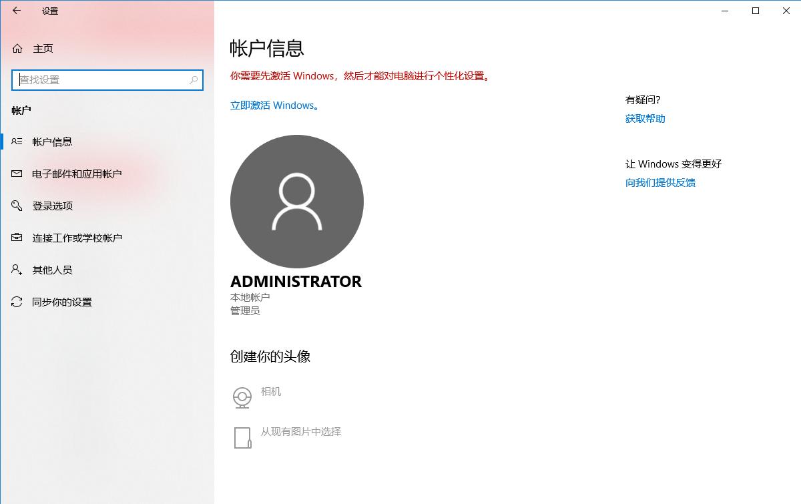Open the 登录选项 settings page
This screenshot has width=801, height=504.
coord(53,206)
